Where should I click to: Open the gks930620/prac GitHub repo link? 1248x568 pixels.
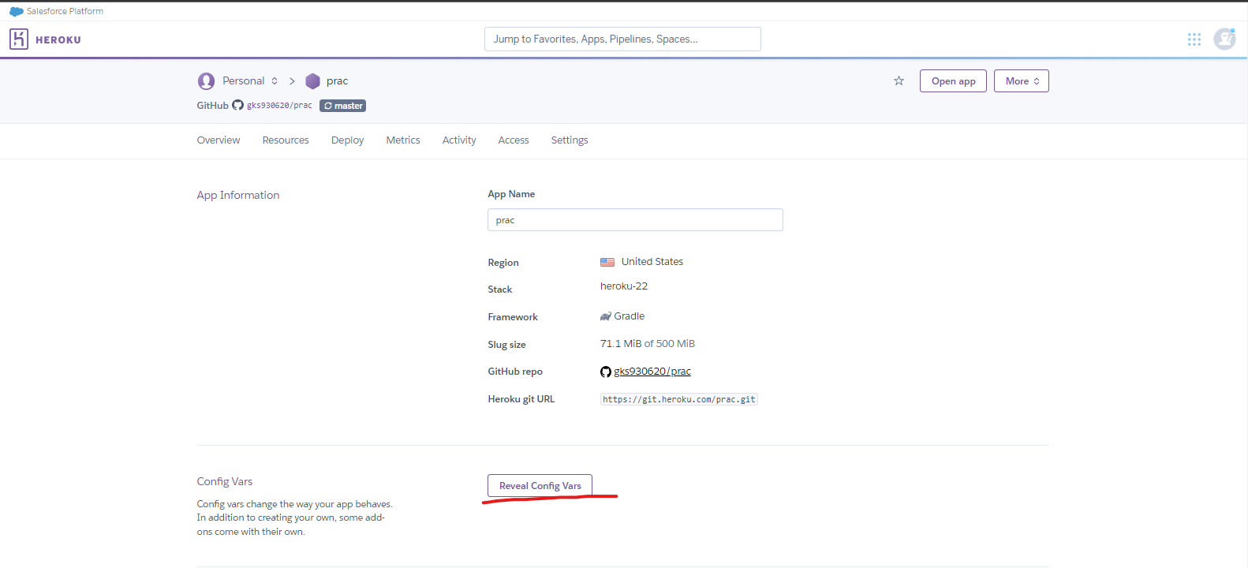pos(652,372)
